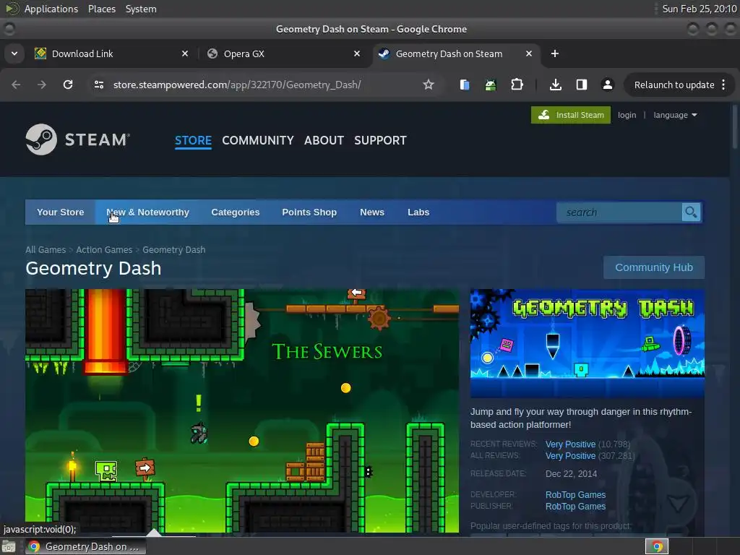The height and width of the screenshot is (555, 740).
Task: Click all reviews Very Positive link
Action: (571, 456)
